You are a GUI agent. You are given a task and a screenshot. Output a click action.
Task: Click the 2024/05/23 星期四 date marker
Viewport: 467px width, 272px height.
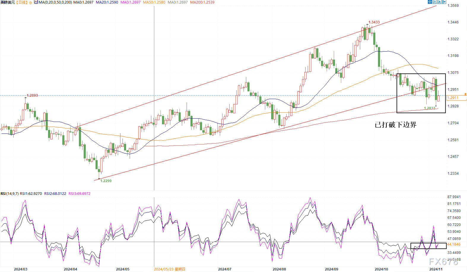169,269
